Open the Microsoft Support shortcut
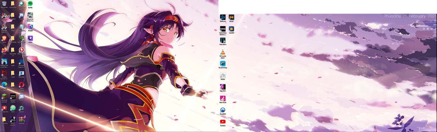The width and height of the screenshot is (437, 132). [x=21, y=63]
